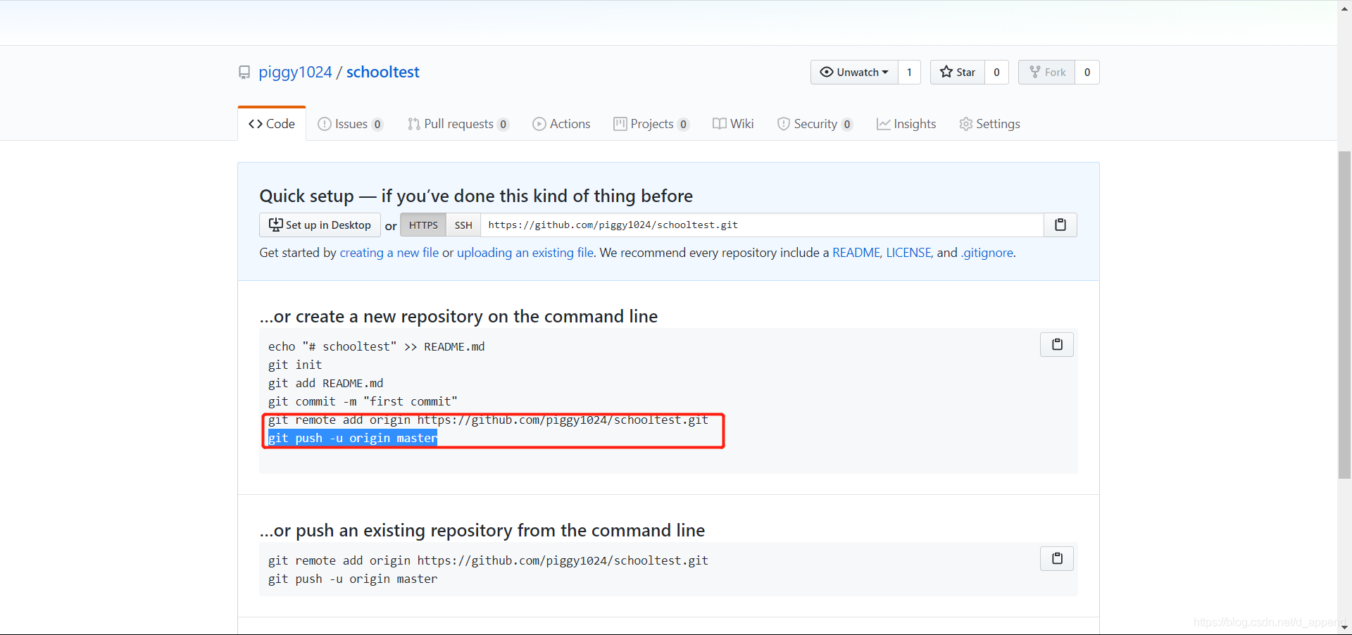Open the schooltest repository link
The image size is (1352, 635).
[x=382, y=72]
